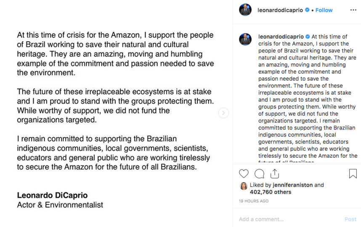Click the verified badge beside header username
This screenshot has width=361, height=227.
click(x=307, y=10)
